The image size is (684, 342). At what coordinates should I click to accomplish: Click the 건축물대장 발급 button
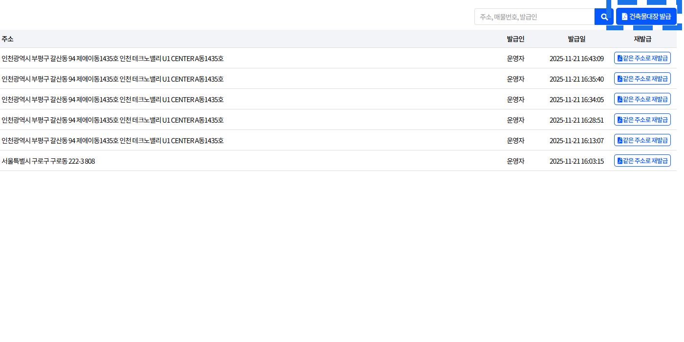point(646,17)
